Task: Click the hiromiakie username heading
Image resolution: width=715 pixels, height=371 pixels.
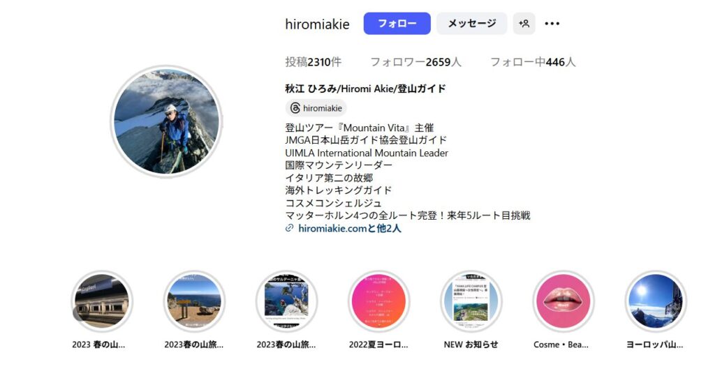Action: (x=318, y=24)
